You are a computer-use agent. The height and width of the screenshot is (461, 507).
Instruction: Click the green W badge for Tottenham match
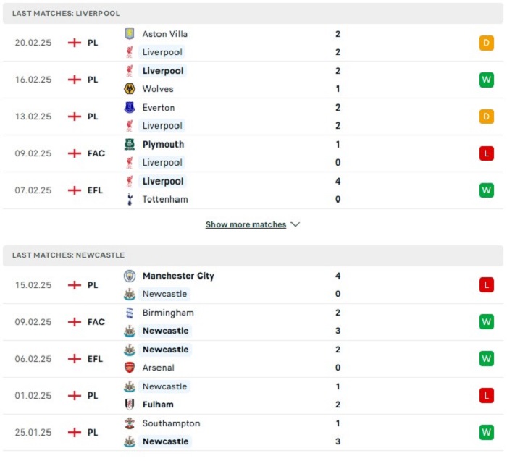486,190
